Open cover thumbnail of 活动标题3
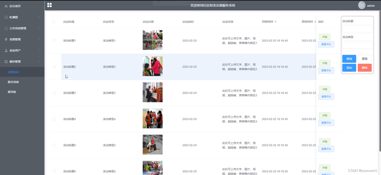This screenshot has height=175, width=381. 153,92
